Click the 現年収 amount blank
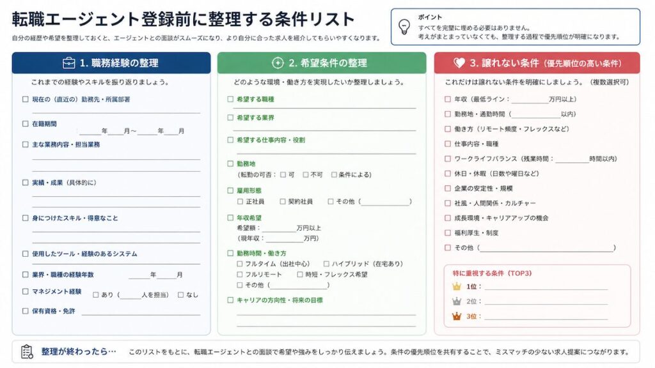Image resolution: width=655 pixels, height=368 pixels. [x=285, y=239]
